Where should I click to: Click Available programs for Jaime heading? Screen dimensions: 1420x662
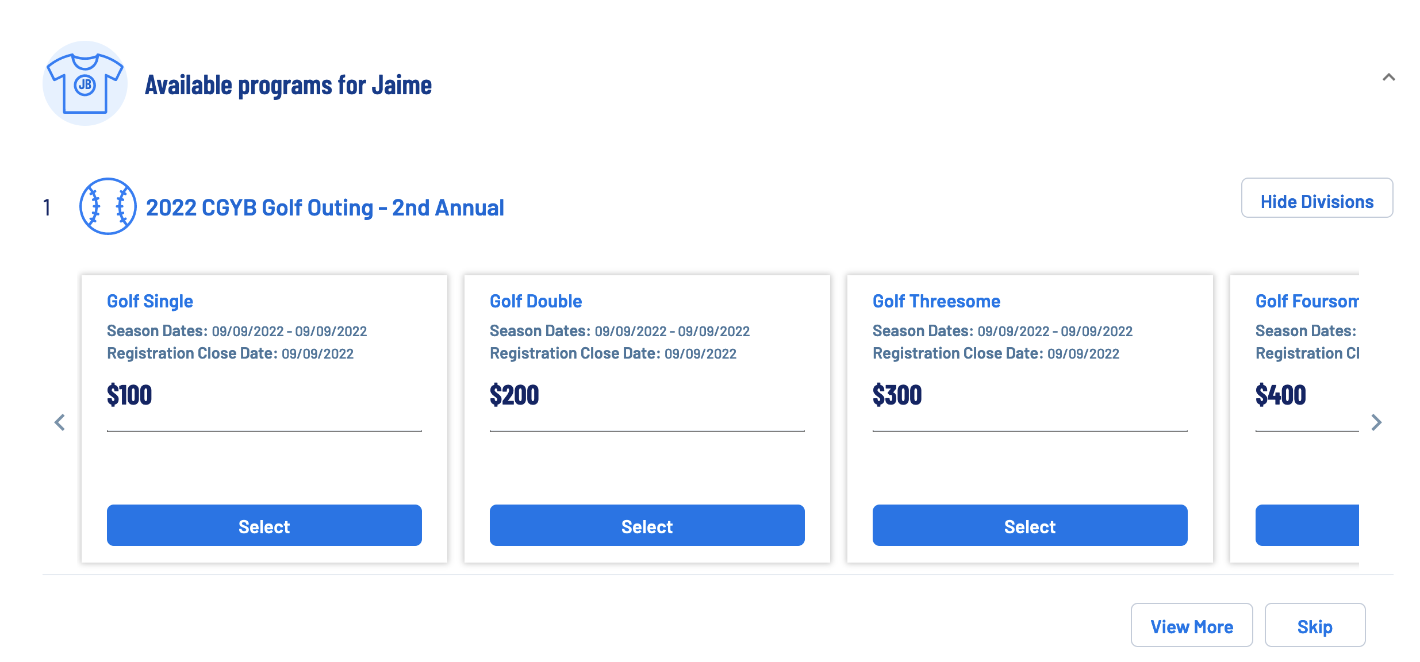pyautogui.click(x=288, y=85)
